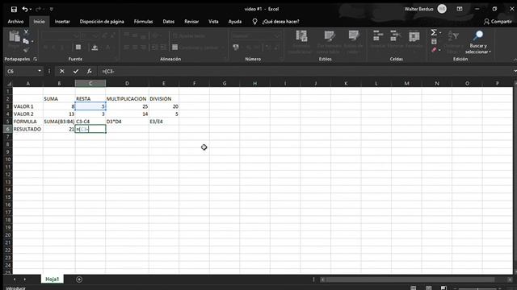This screenshot has height=290, width=517.
Task: Switch to Normal view icon in status bar
Action: 413,288
